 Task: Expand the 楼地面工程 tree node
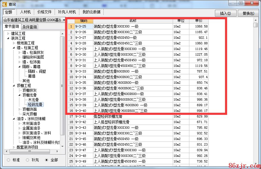(x=14, y=43)
